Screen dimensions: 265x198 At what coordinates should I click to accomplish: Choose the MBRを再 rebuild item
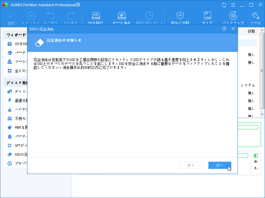(17, 127)
